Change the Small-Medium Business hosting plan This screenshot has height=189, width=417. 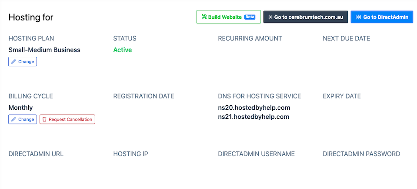pyautogui.click(x=23, y=62)
